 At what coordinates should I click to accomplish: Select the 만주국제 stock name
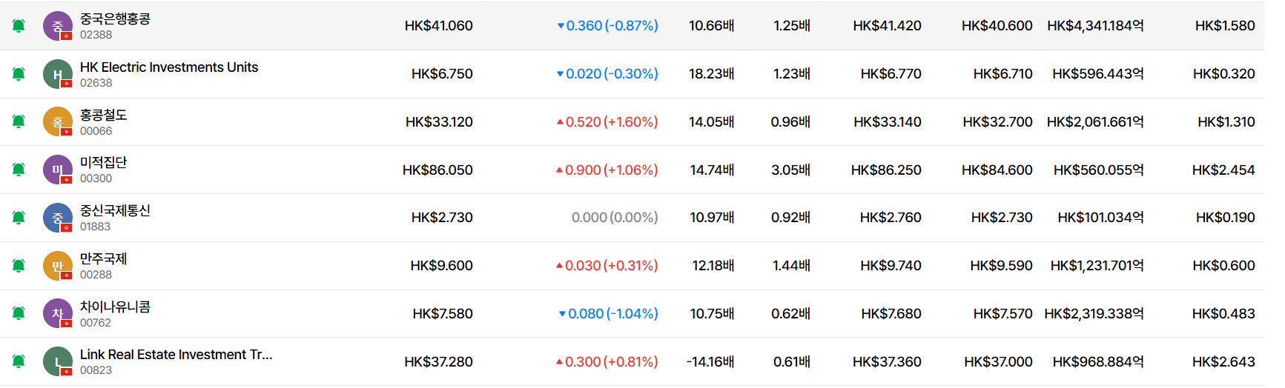tap(103, 258)
